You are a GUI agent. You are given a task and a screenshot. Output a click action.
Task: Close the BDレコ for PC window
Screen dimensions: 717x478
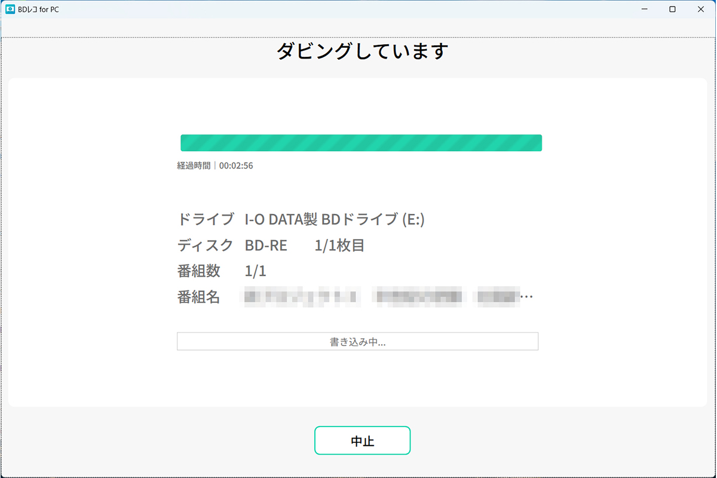point(700,9)
